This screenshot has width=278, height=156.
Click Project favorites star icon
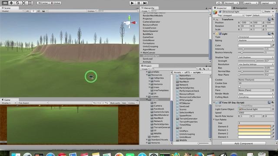click(x=208, y=69)
